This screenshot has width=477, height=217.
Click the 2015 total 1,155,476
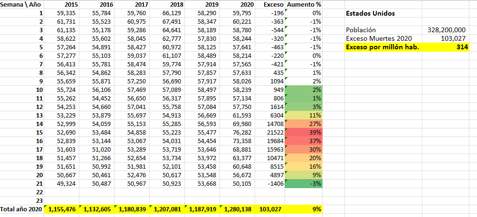61,209
